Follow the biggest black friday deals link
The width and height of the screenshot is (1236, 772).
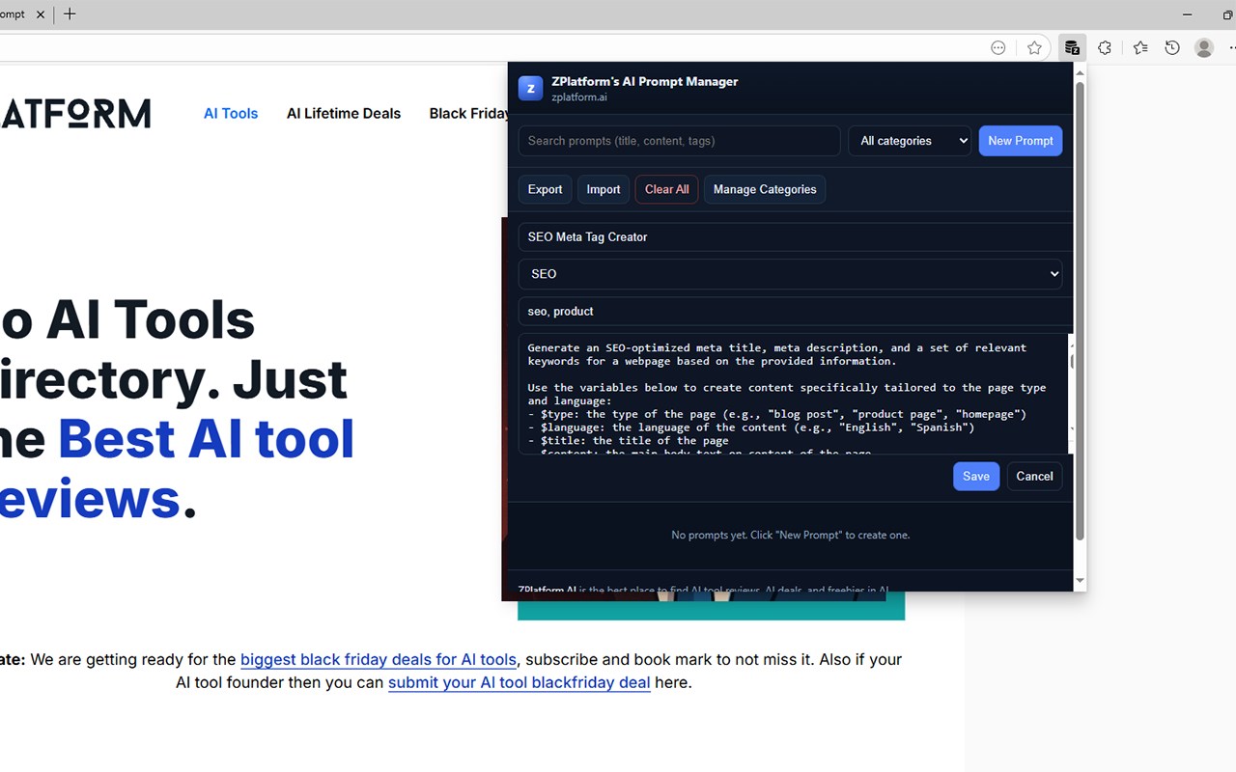pos(379,660)
